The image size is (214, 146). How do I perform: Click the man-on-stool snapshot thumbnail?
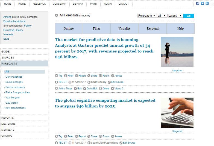177,52
